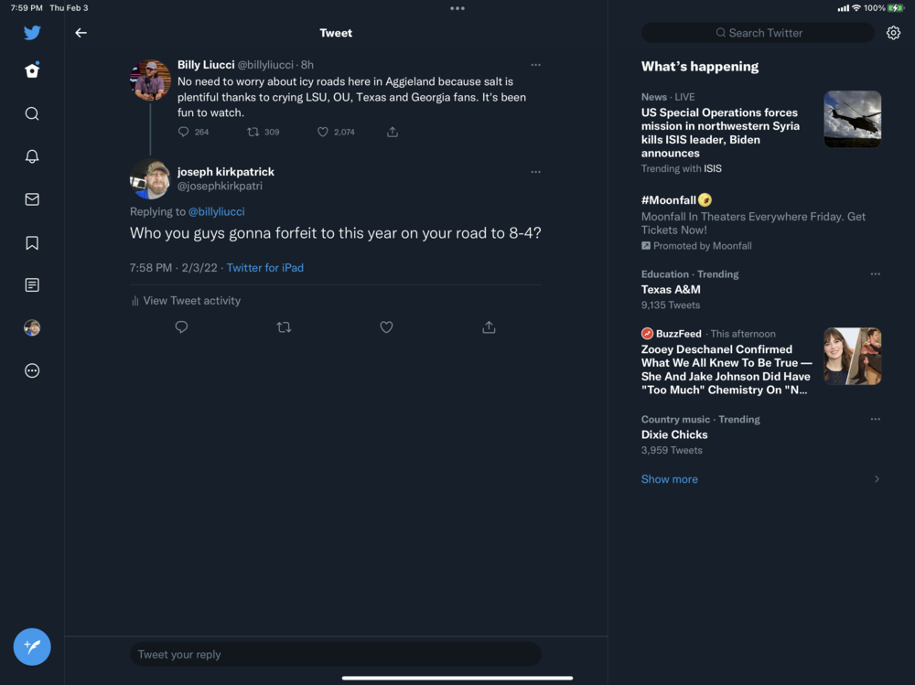Like joseph kirkpatrick's reply tweet
Screen dimensions: 915x685
tap(386, 327)
